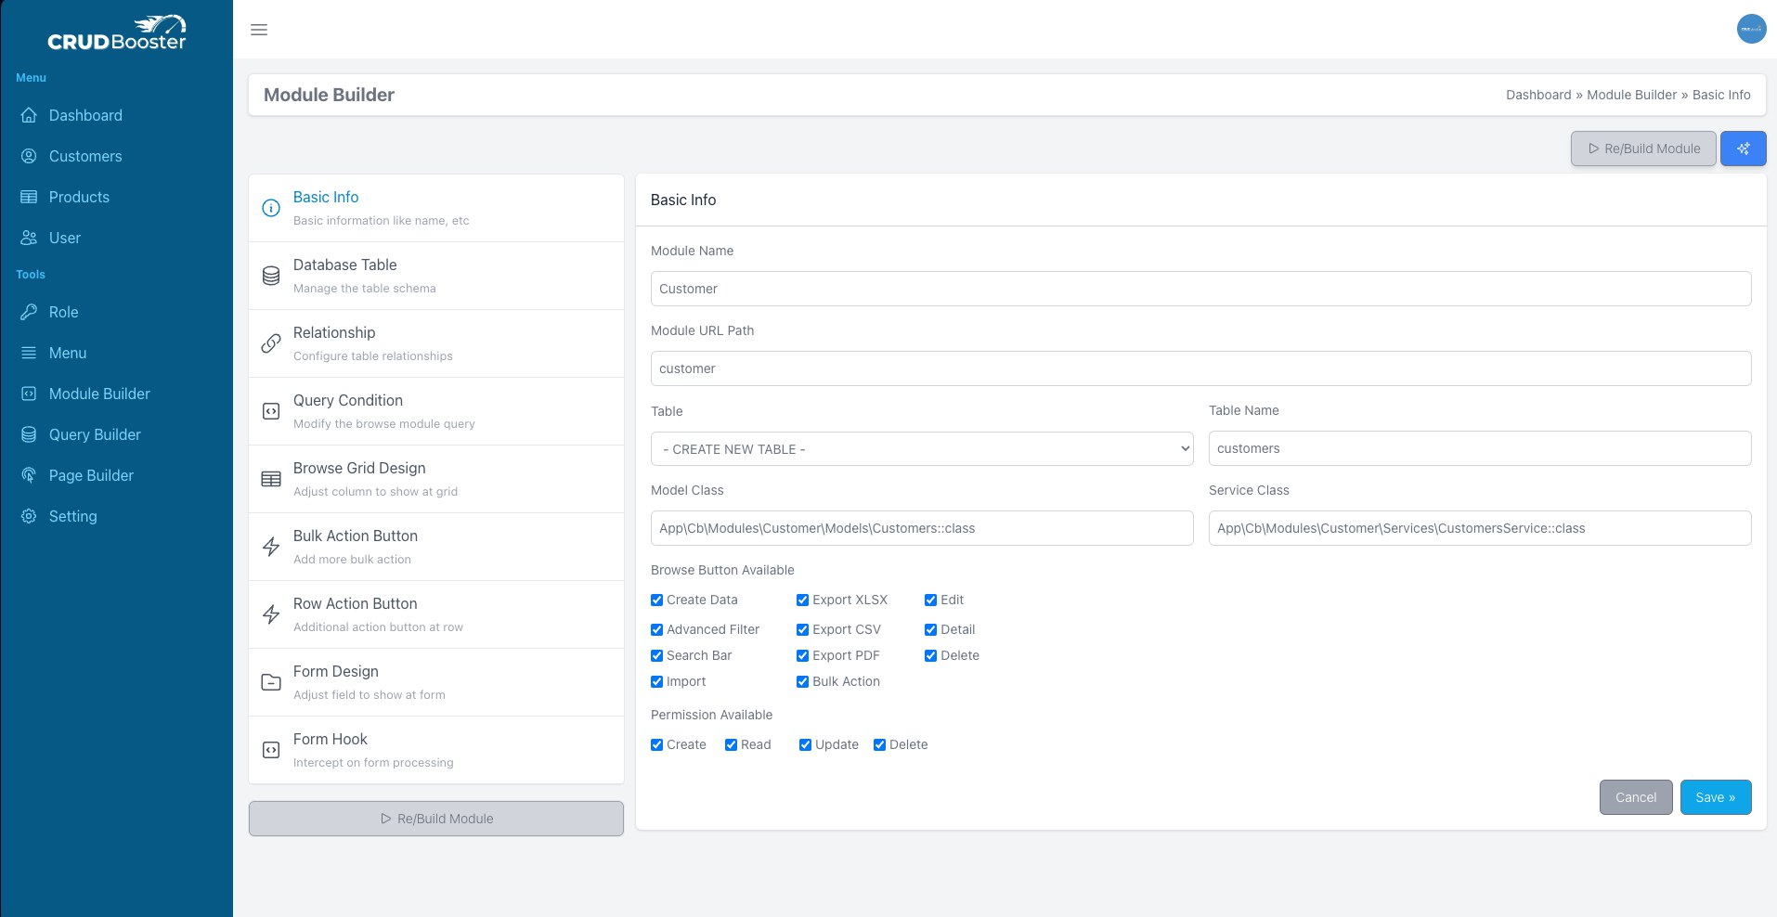Image resolution: width=1777 pixels, height=917 pixels.
Task: Click the Menu list icon in sidebar
Action: click(29, 353)
